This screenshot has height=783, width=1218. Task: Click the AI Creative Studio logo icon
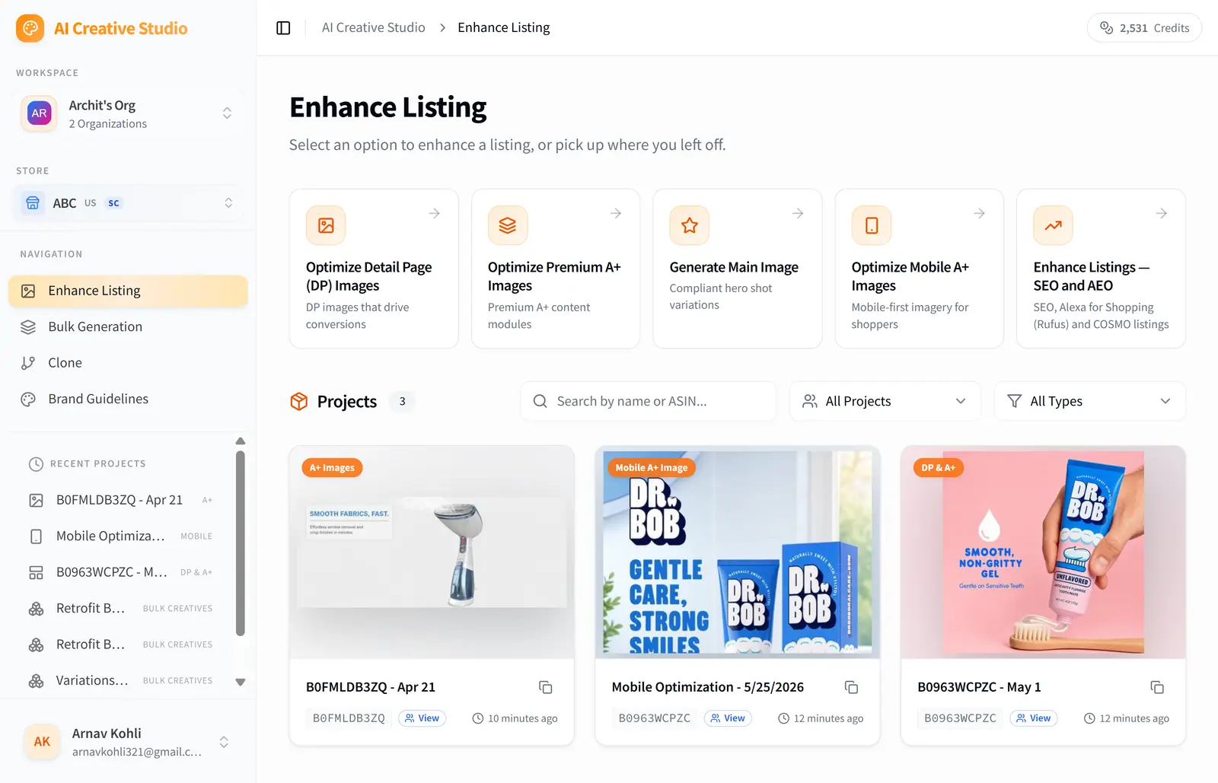tap(30, 28)
